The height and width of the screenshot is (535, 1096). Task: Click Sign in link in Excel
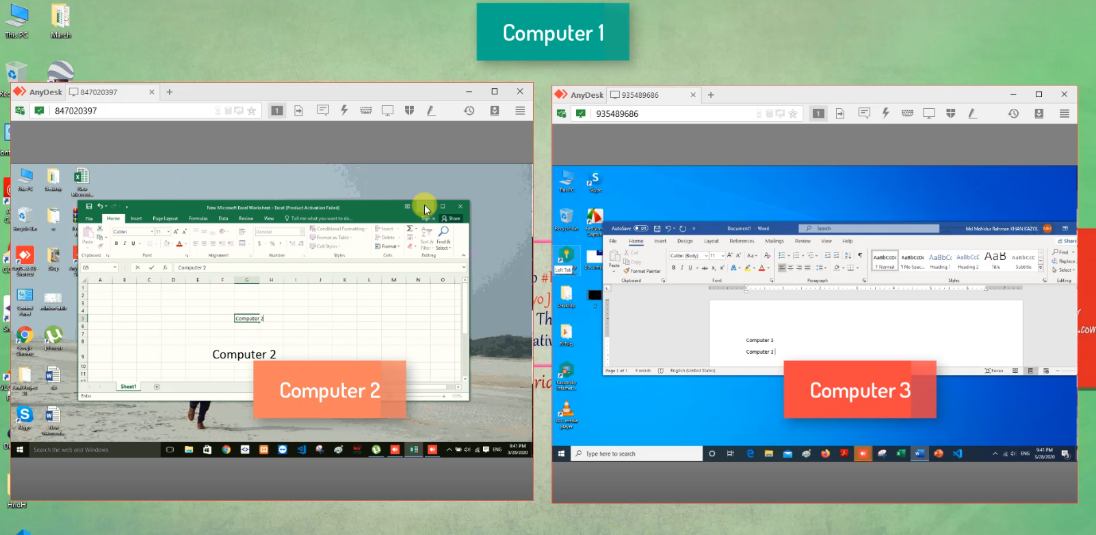428,218
